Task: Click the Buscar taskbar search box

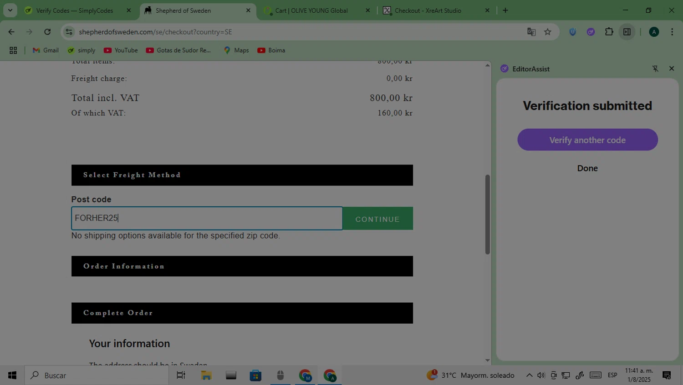Action: [x=97, y=375]
